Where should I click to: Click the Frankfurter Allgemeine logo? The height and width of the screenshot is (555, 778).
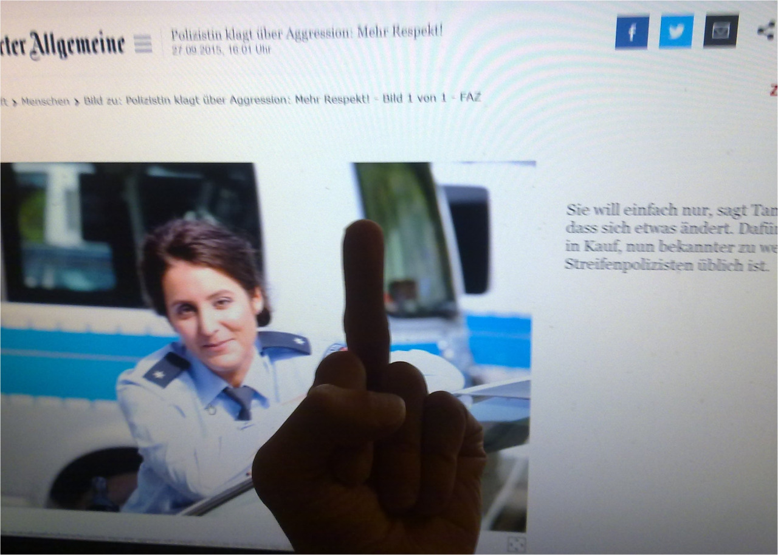[x=63, y=45]
